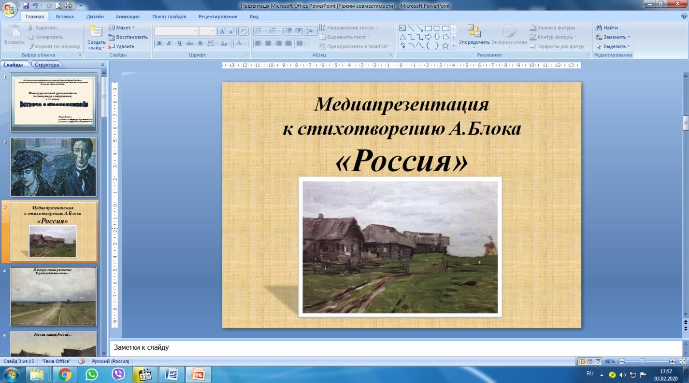Screen dimensions: 689x383
Task: Open the change case Aa dropdown
Action: coord(225,43)
